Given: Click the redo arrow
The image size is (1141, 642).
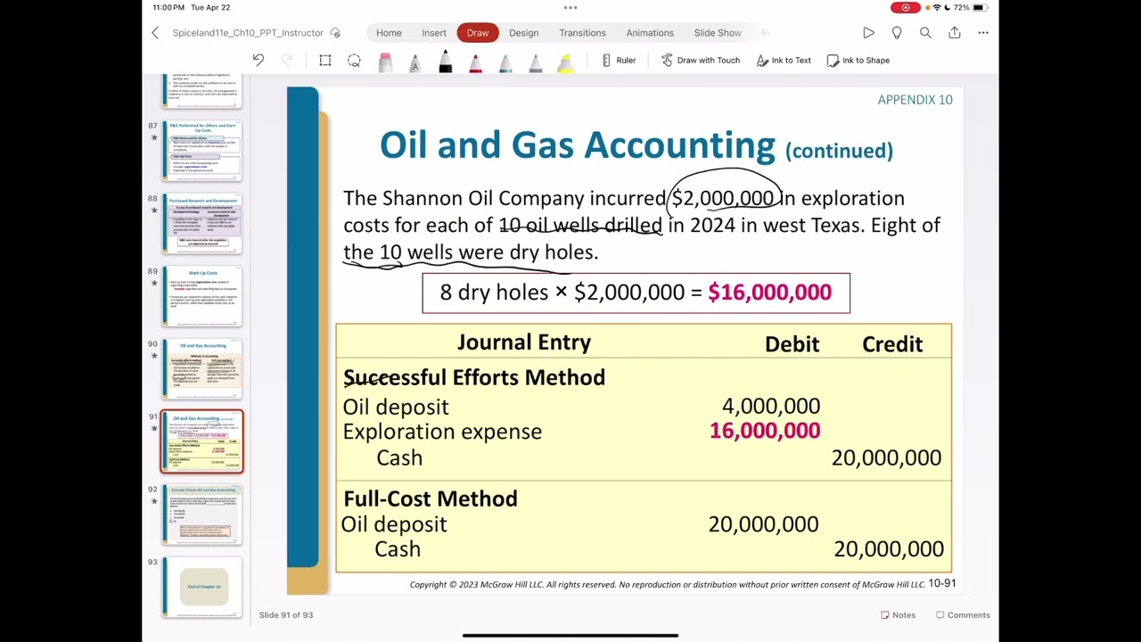Looking at the screenshot, I should click(x=287, y=60).
